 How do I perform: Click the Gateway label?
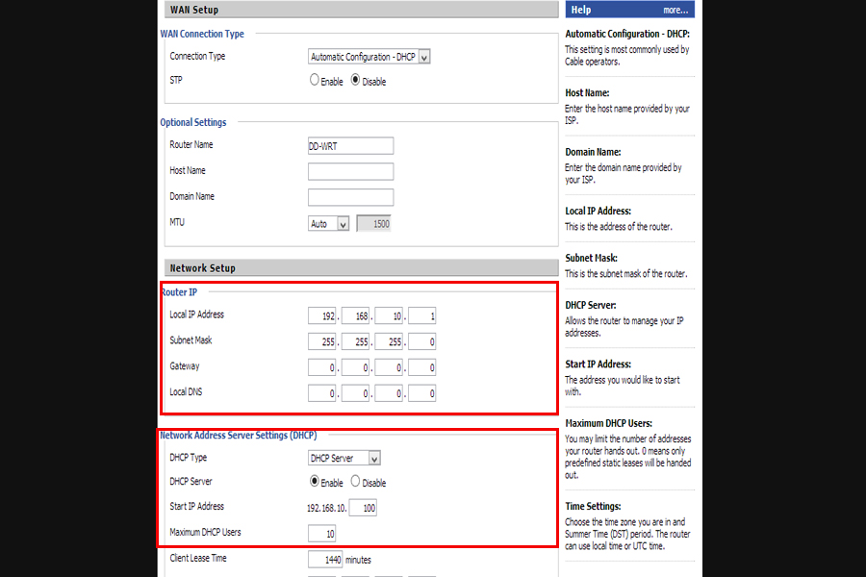point(185,366)
